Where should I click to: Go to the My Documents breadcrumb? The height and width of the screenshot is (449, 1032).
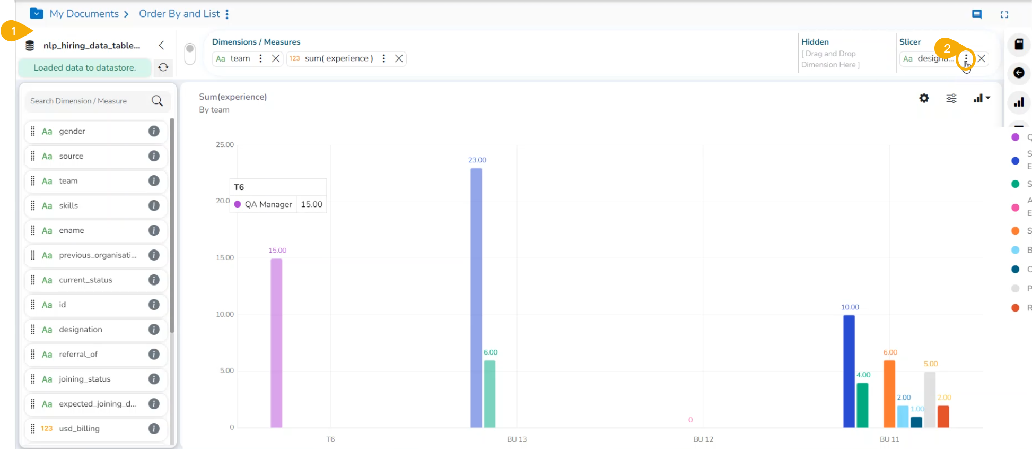tap(84, 14)
